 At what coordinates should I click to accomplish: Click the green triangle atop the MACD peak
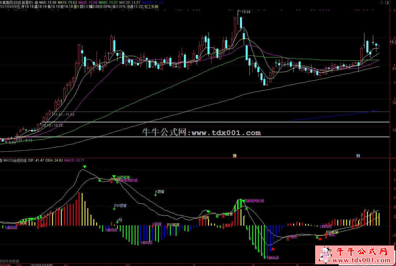[85, 167]
